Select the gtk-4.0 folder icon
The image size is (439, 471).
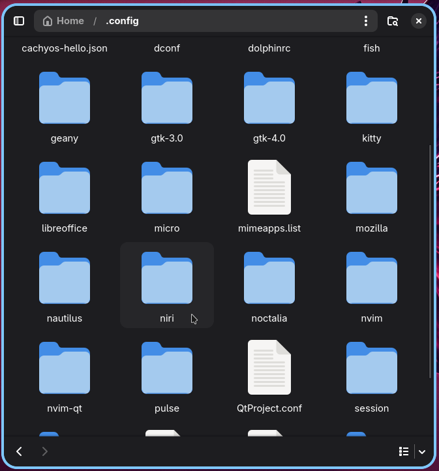click(269, 98)
